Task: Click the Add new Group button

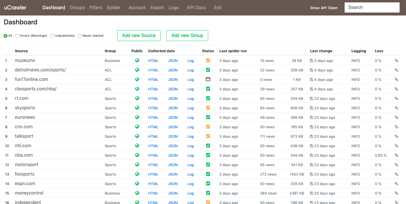Action: pos(187,36)
